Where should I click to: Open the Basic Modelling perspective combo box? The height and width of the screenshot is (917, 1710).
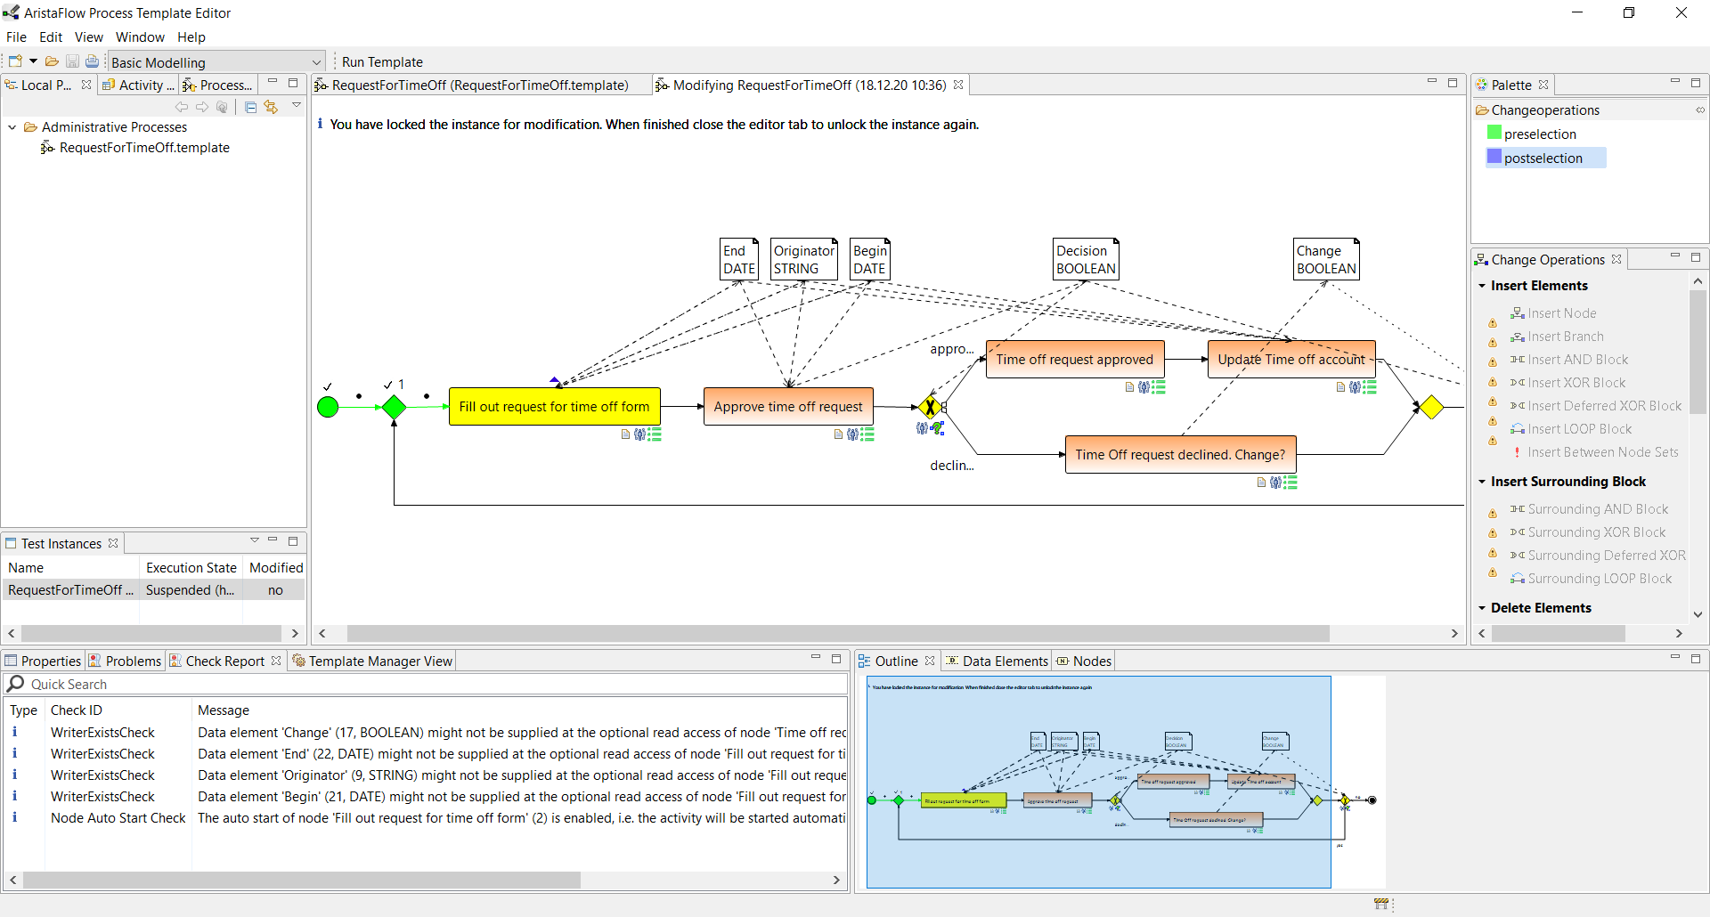coord(216,61)
